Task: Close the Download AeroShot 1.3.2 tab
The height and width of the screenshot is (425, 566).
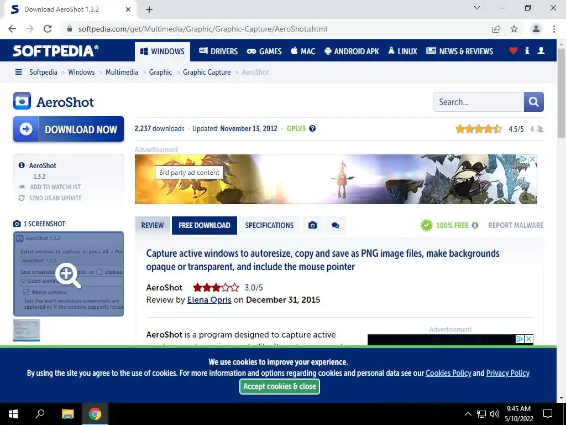Action: pyautogui.click(x=128, y=9)
